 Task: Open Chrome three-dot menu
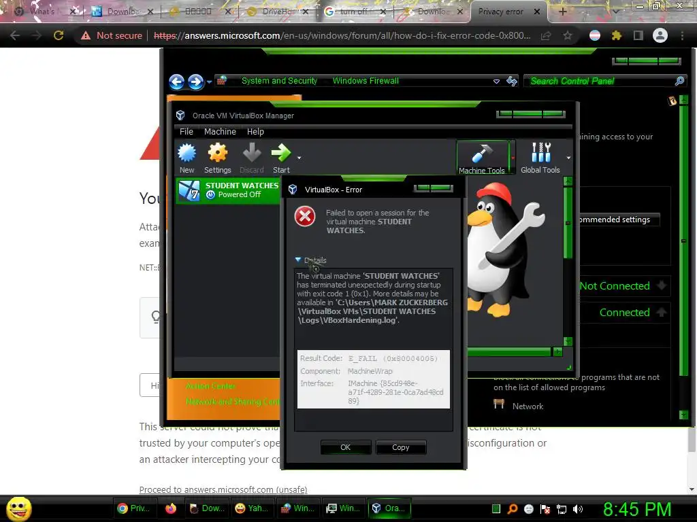682,35
